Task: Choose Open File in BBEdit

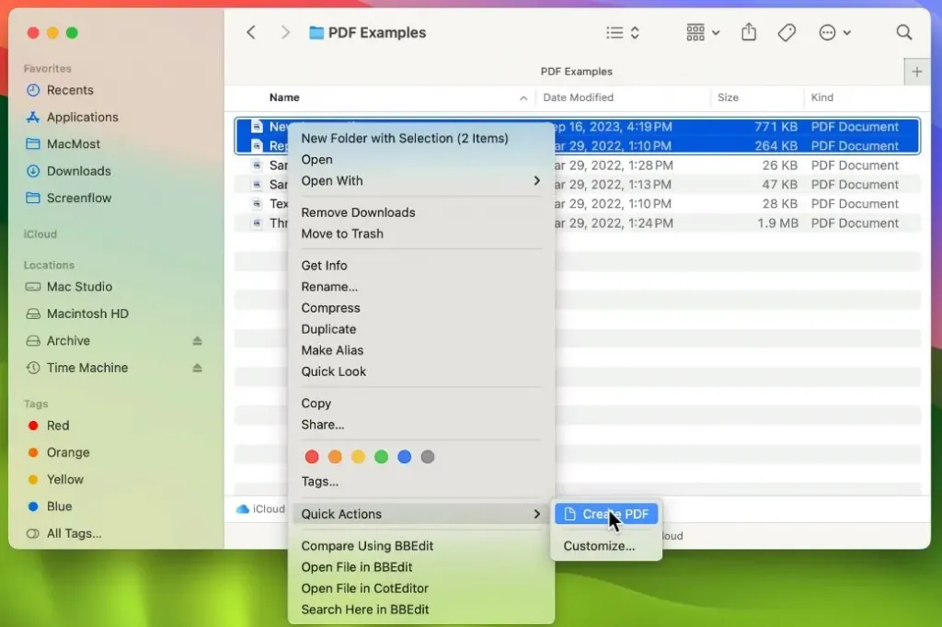Action: [x=357, y=567]
